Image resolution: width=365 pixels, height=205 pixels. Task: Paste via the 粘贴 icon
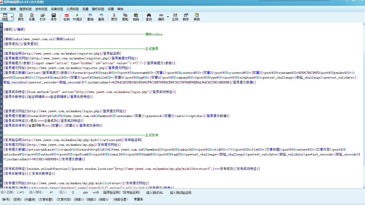click(x=136, y=17)
